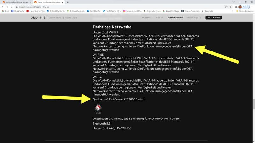Click the scrollbar up arrow

[x=254, y=15]
